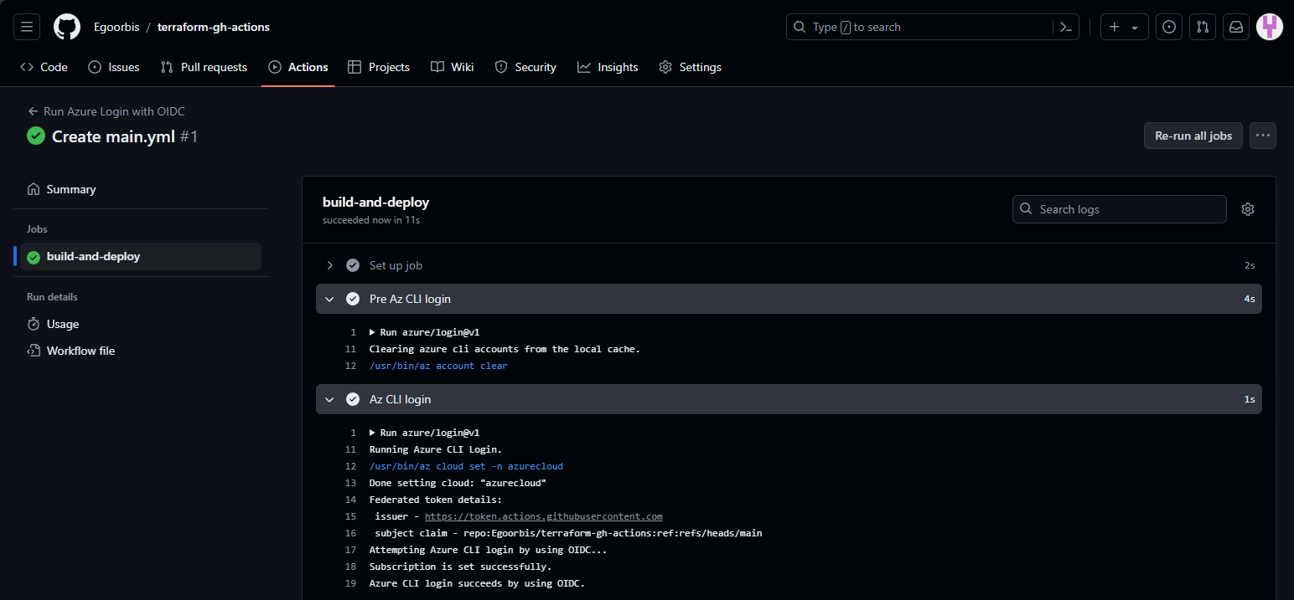Screen dimensions: 1294x600
Task: Collapse the Pre Az CLI login step
Action: point(330,299)
